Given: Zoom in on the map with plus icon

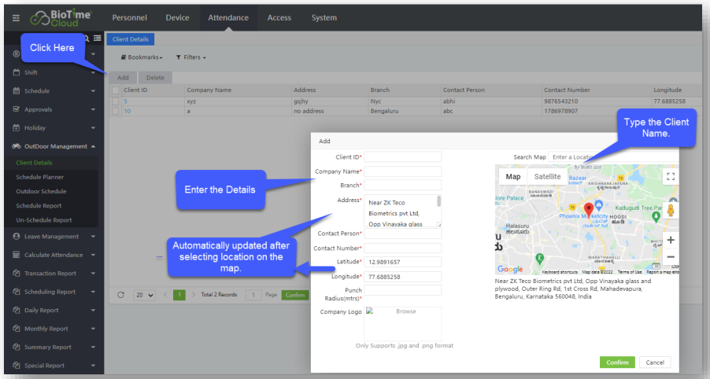Looking at the screenshot, I should (x=670, y=240).
